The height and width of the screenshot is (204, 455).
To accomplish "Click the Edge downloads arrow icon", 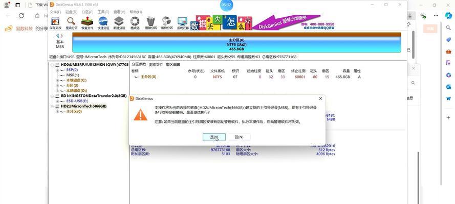I will point(410,16).
